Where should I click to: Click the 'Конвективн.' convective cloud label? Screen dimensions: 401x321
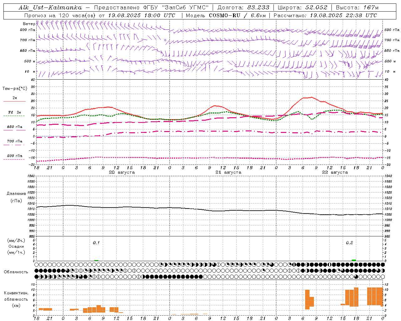coord(16,293)
